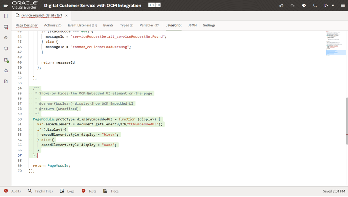This screenshot has width=348, height=197.
Task: Select the JavaScript tab
Action: click(x=174, y=25)
